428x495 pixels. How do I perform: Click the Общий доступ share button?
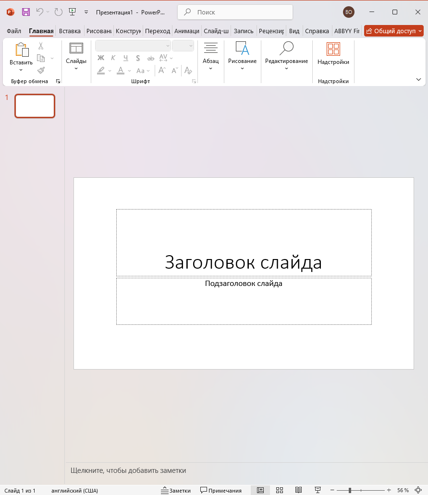(x=393, y=31)
